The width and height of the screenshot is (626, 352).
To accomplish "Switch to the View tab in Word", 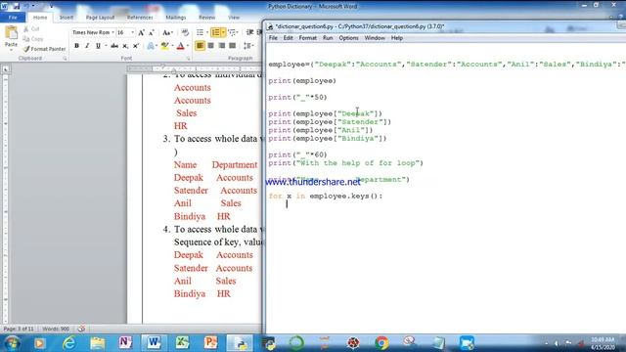I will [x=234, y=18].
